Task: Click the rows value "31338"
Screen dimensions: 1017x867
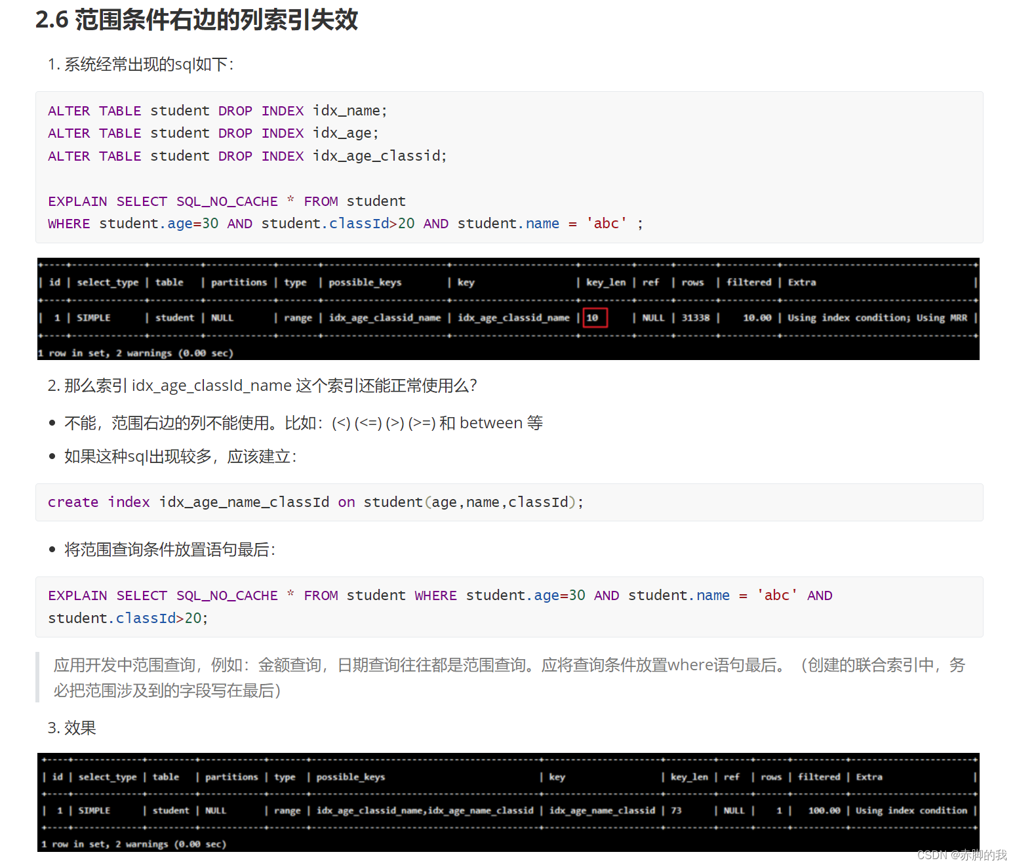Action: click(695, 318)
